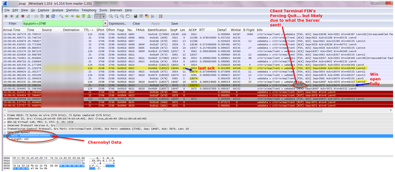
Task: Toggle auto scroll in live capture
Action: tap(103, 16)
